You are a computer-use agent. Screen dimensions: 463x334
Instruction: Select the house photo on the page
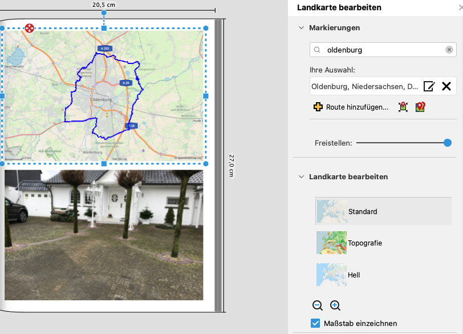[104, 235]
